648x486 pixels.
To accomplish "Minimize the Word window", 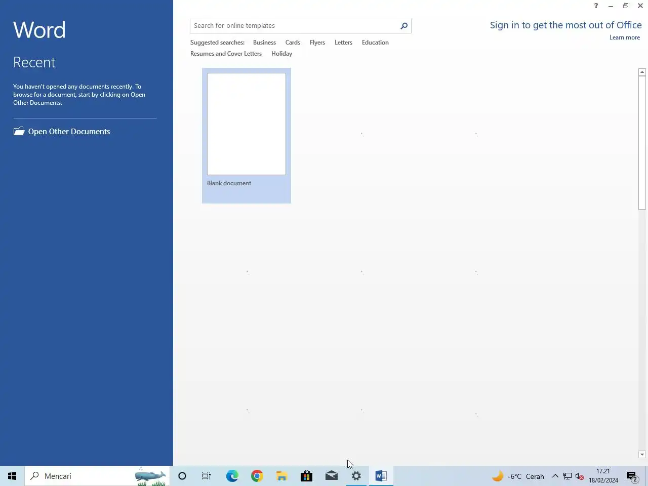I will pyautogui.click(x=611, y=6).
